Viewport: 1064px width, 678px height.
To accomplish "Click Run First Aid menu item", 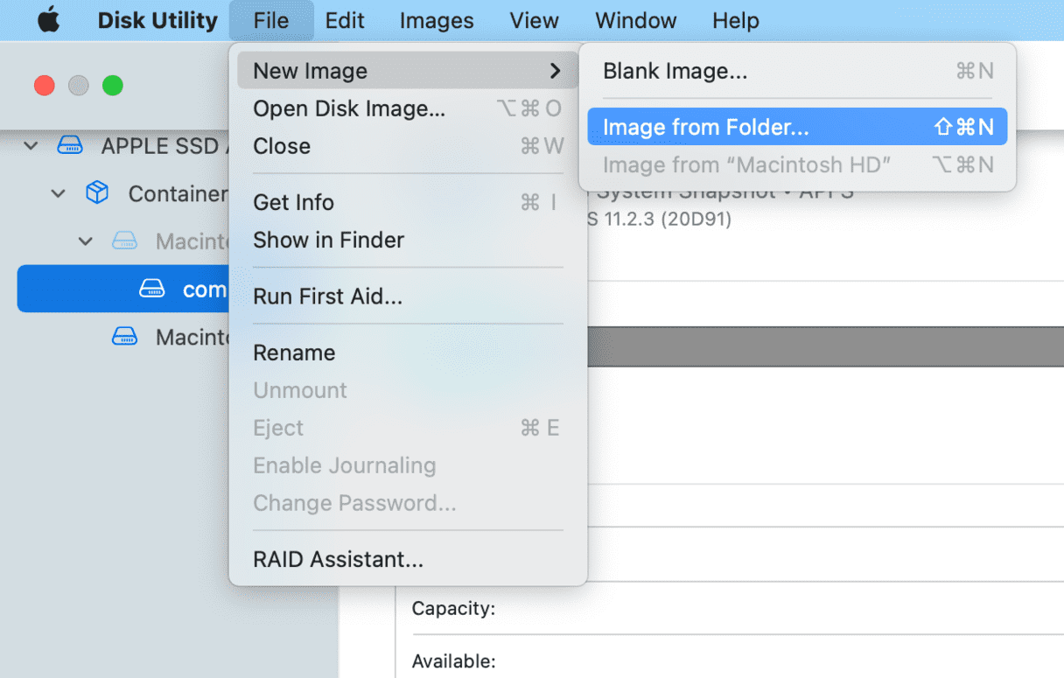I will point(327,297).
